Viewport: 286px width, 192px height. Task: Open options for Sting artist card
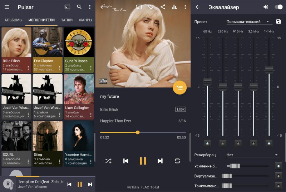click(x=59, y=162)
